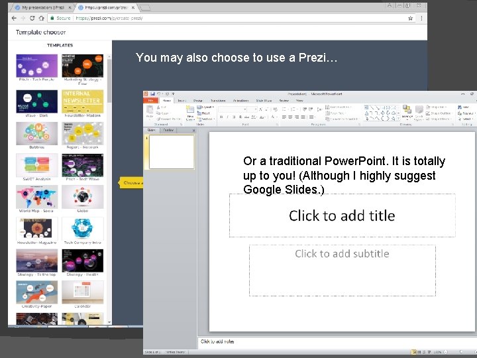Switch to the Transitions ribbon tab

click(x=218, y=101)
